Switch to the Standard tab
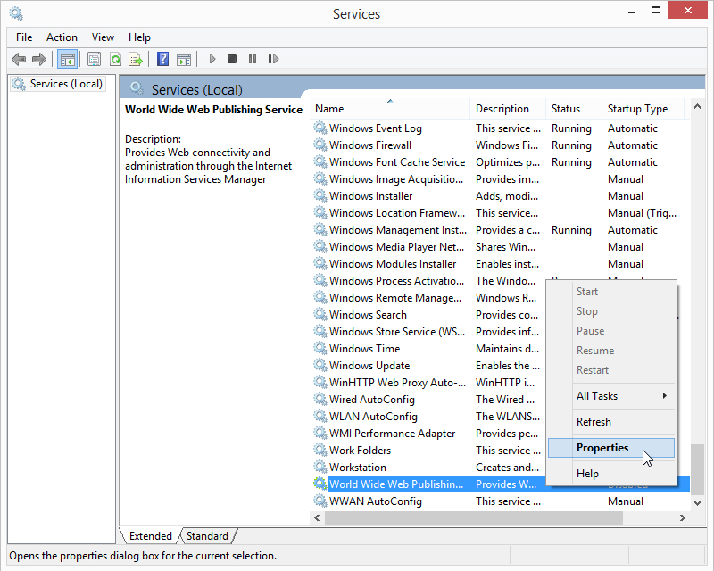 (x=207, y=536)
